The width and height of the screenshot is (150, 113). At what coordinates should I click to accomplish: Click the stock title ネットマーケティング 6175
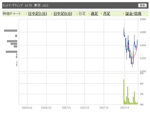pos(17,5)
